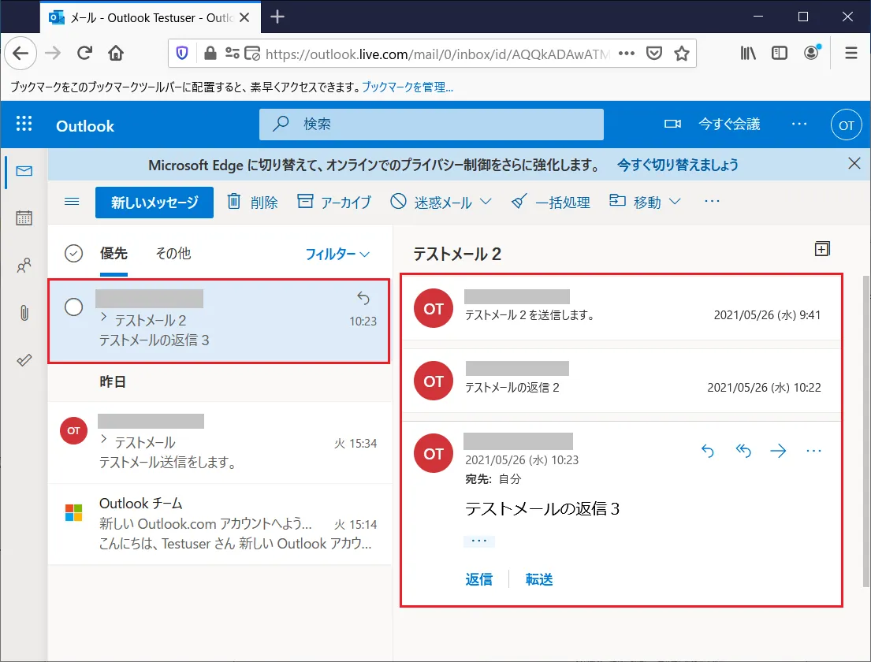Click the Firefox back button
The width and height of the screenshot is (871, 662).
tap(20, 54)
